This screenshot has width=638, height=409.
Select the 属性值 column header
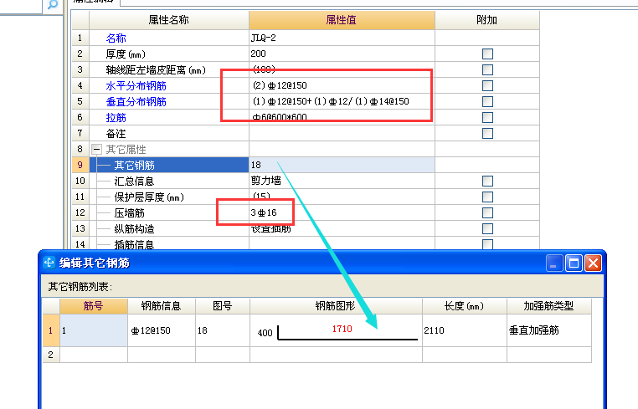click(342, 20)
